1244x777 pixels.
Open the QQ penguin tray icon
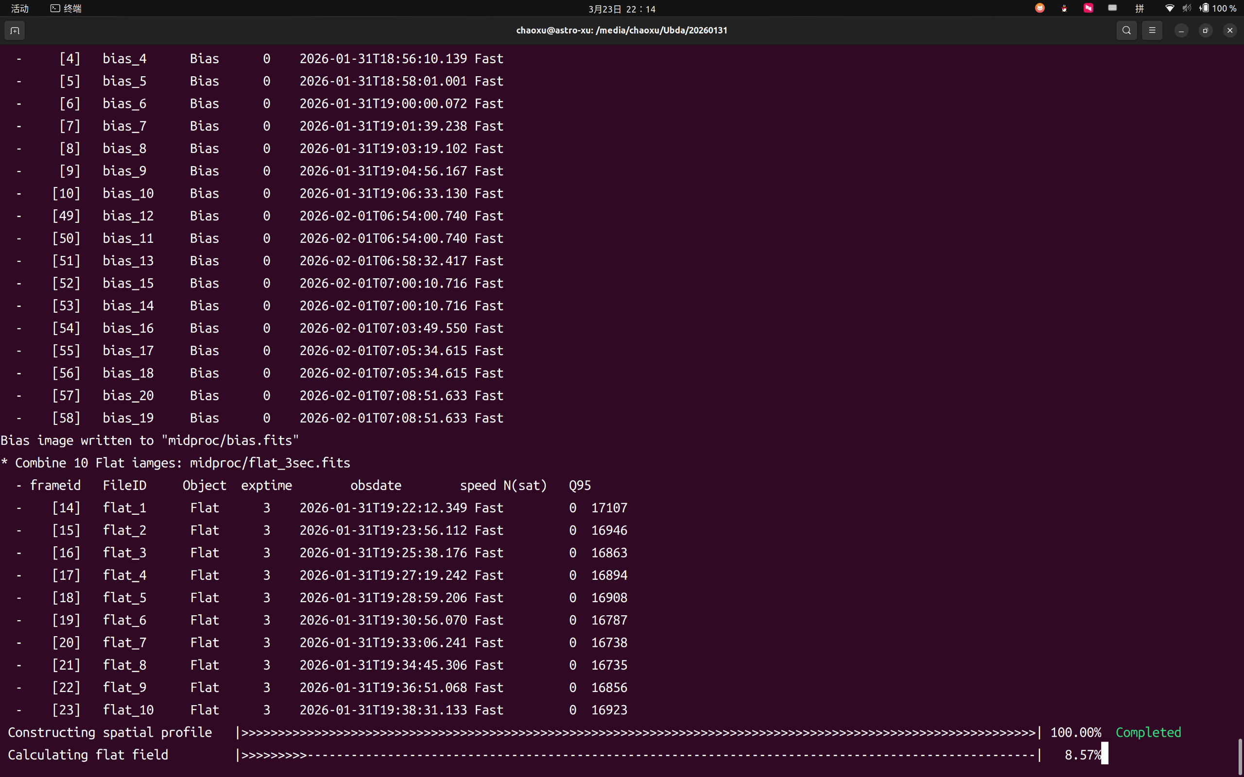[1064, 8]
